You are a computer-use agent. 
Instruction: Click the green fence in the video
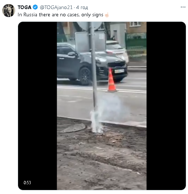point(136,45)
